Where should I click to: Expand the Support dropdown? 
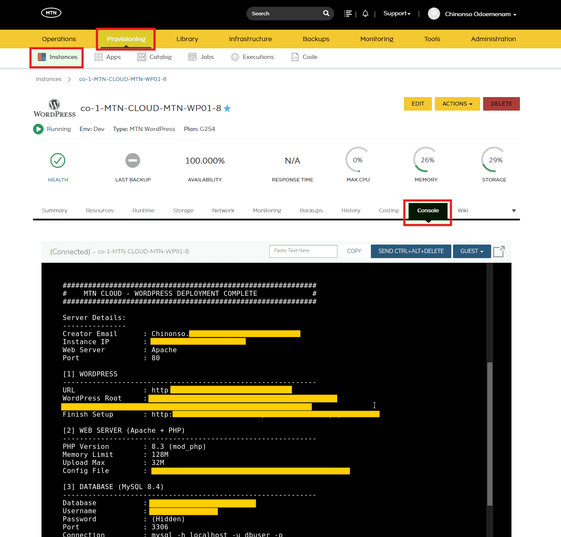(x=397, y=14)
